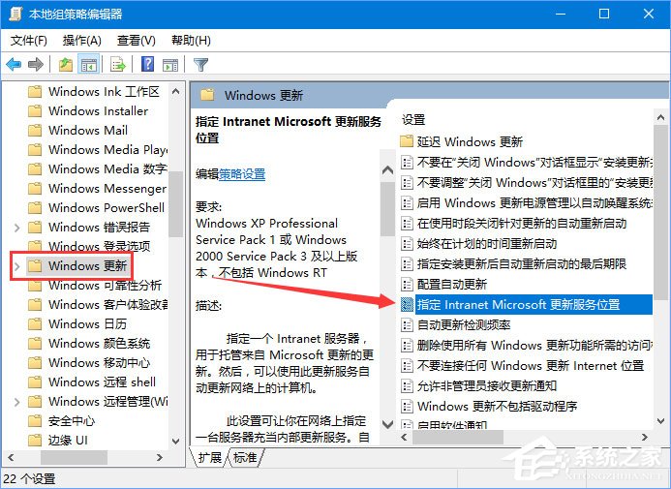This screenshot has width=671, height=489.
Task: Select Windows 远程 shell in the tree
Action: coord(102,382)
